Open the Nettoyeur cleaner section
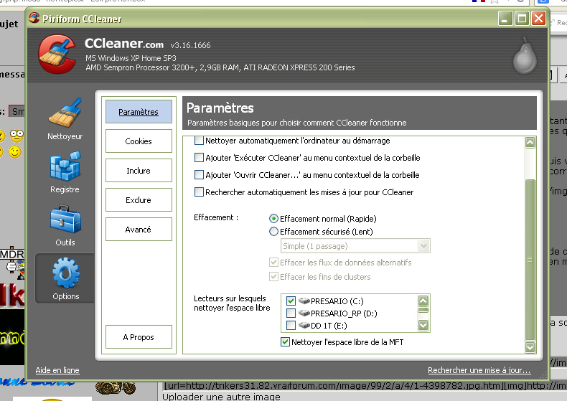Viewport: 567px width, 401px height. coord(65,119)
